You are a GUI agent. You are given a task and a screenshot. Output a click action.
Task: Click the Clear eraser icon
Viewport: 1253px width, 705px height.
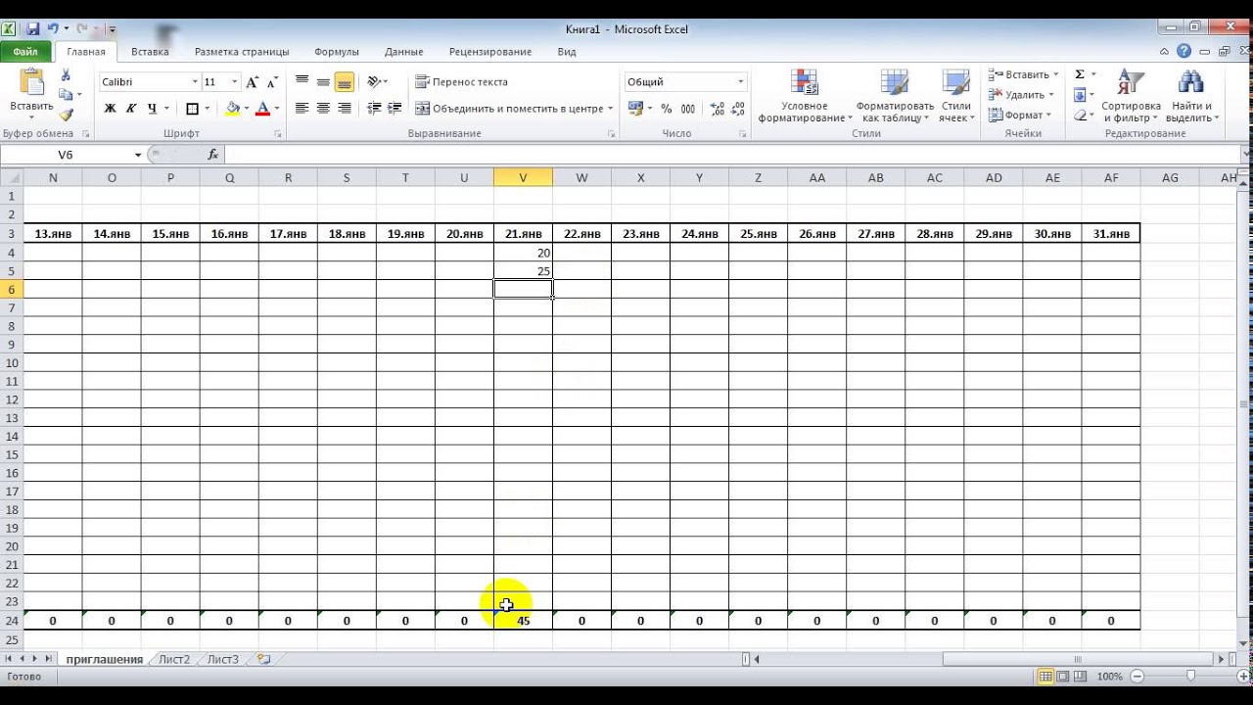1080,115
